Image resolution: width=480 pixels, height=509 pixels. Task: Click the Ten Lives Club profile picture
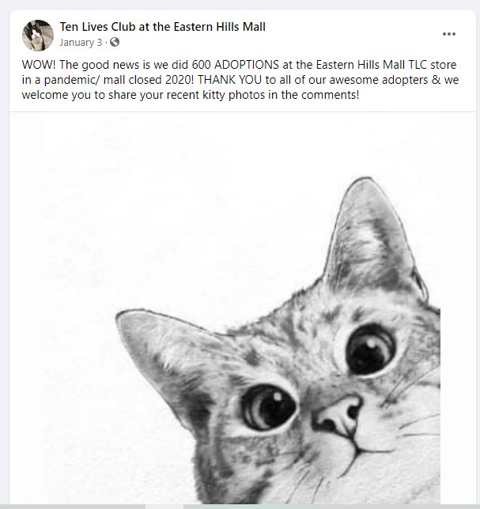tap(37, 35)
